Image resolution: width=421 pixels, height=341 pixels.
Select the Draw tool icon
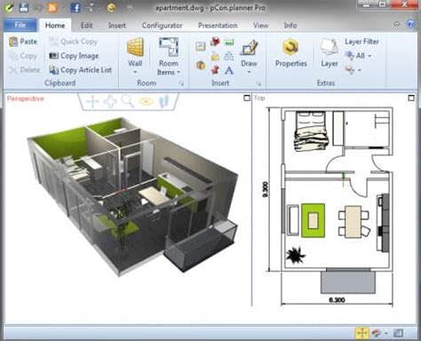249,47
